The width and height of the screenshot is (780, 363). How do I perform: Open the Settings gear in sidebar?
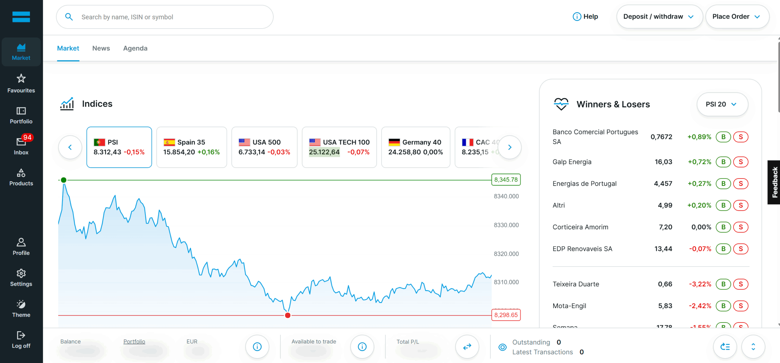[x=21, y=273]
